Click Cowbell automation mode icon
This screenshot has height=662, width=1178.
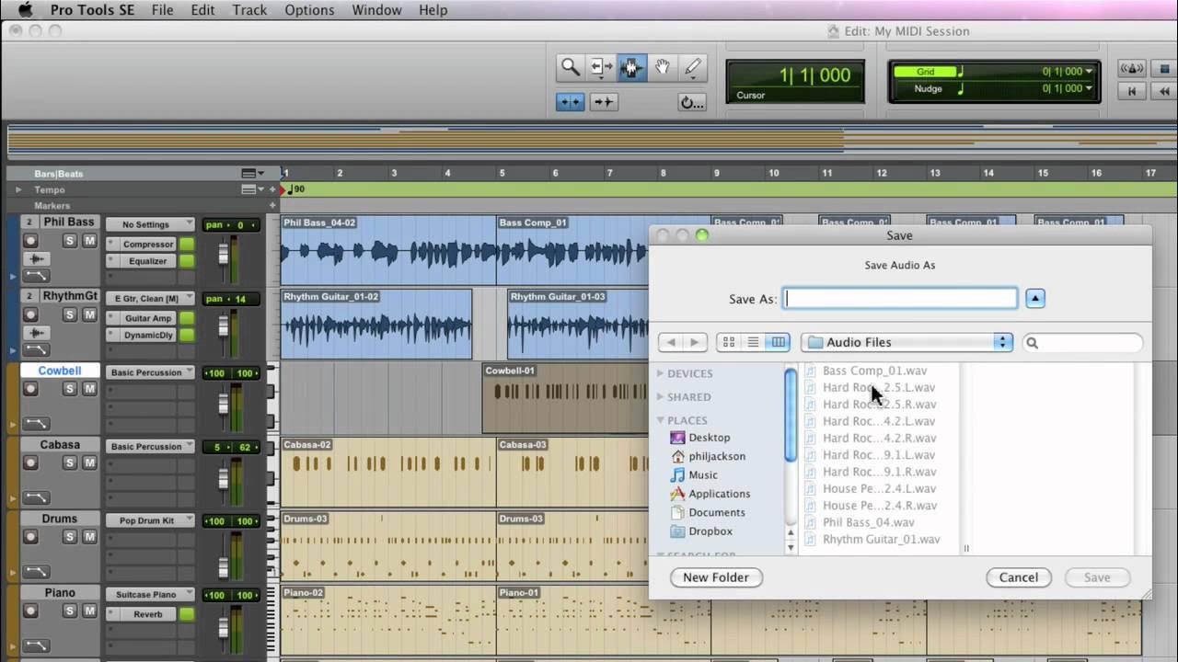[36, 423]
